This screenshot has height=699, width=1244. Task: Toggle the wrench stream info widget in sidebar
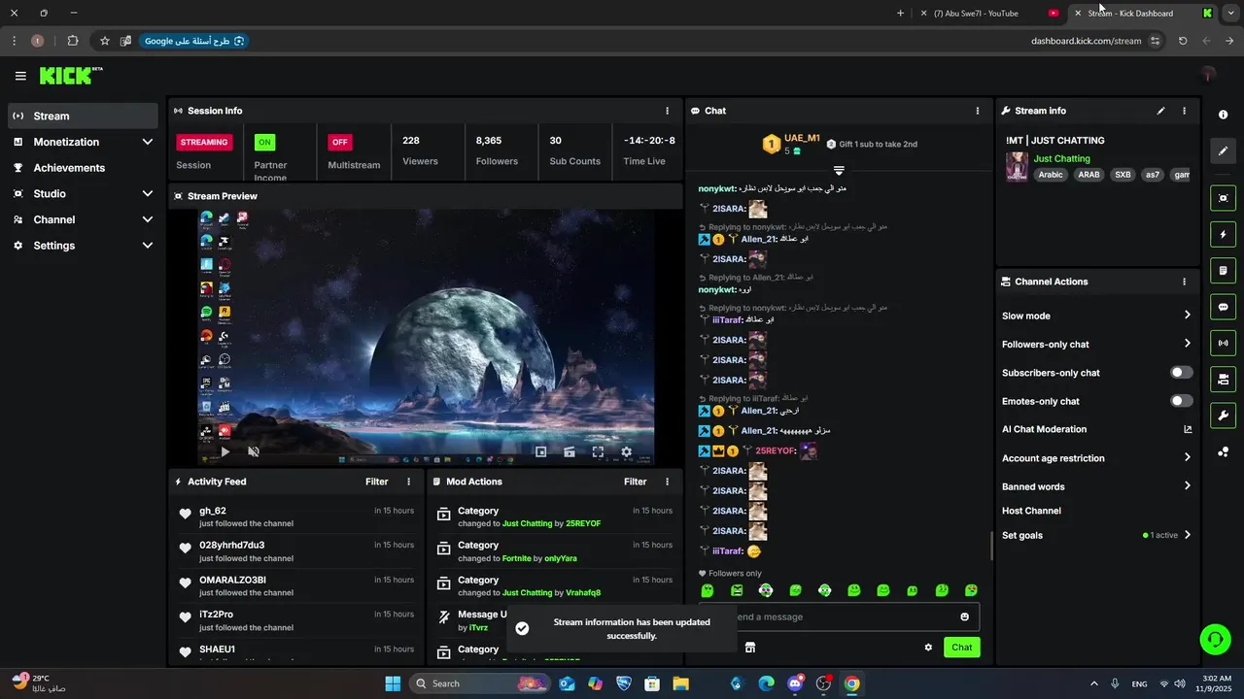[x=1223, y=416]
